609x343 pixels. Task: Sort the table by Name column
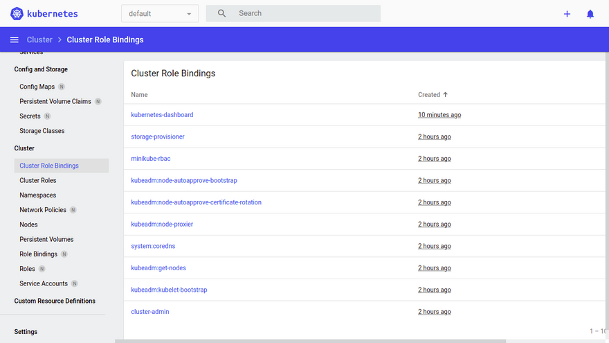[x=139, y=95]
